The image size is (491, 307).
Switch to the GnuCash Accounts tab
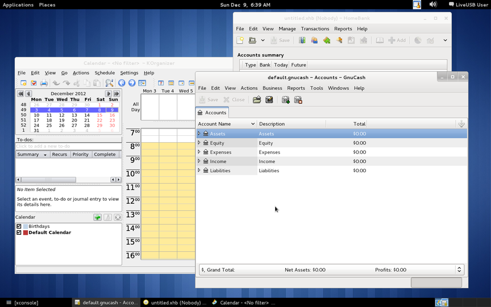click(x=212, y=113)
